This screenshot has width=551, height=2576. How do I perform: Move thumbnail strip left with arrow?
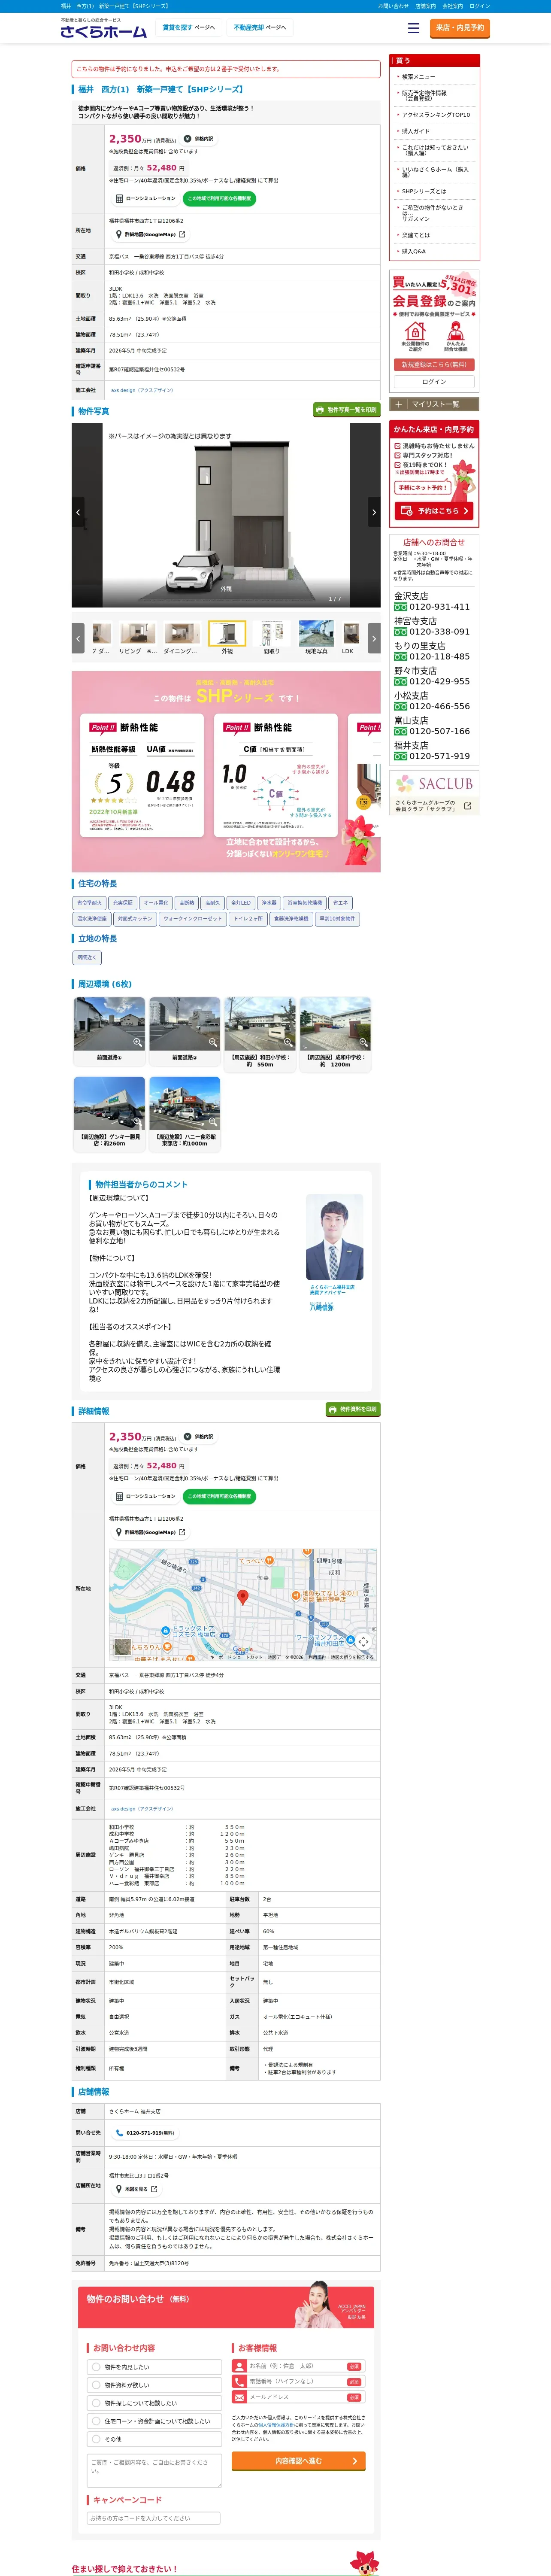[x=78, y=638]
